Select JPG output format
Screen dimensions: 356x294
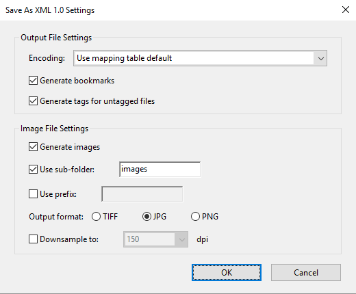(x=147, y=217)
